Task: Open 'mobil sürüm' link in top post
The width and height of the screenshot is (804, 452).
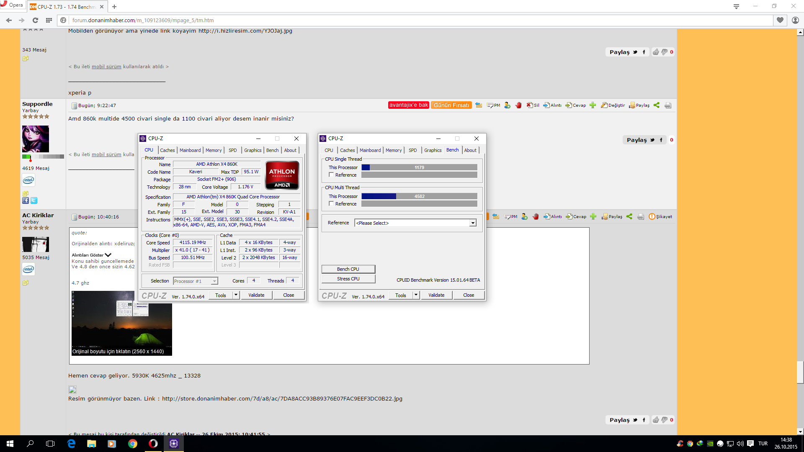Action: (106, 67)
